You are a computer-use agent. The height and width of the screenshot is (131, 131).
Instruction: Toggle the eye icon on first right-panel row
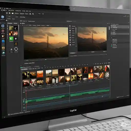pos(111,26)
